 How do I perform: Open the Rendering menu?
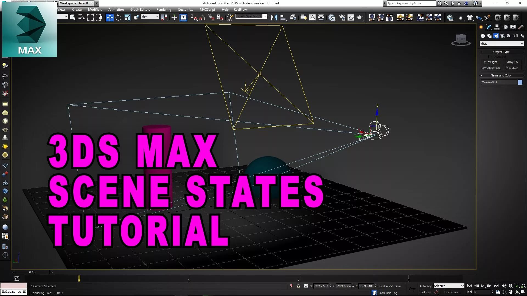(x=164, y=10)
